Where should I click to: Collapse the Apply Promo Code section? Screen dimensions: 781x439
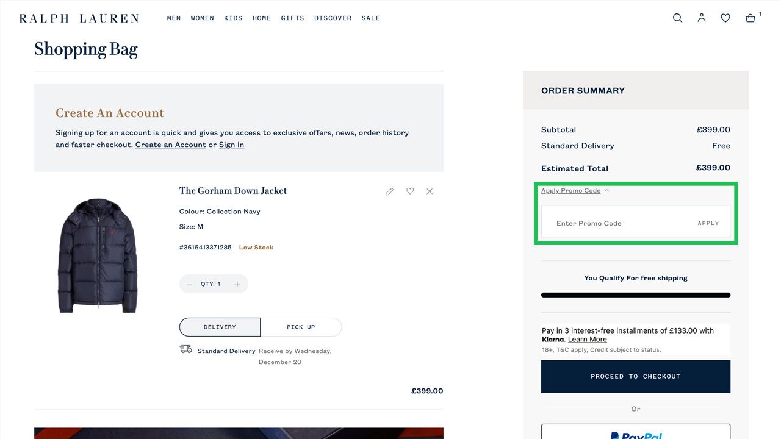point(575,191)
